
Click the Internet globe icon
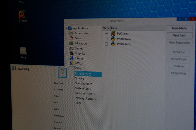point(72,58)
